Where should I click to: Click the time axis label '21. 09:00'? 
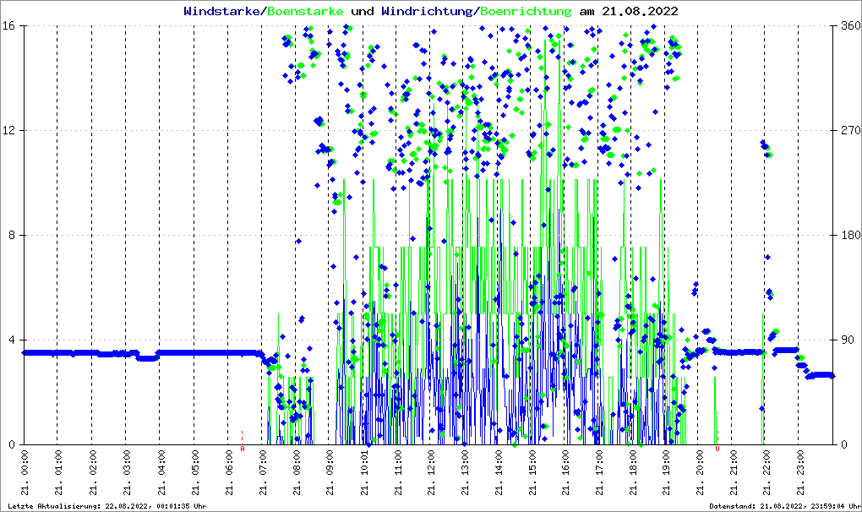coord(330,472)
